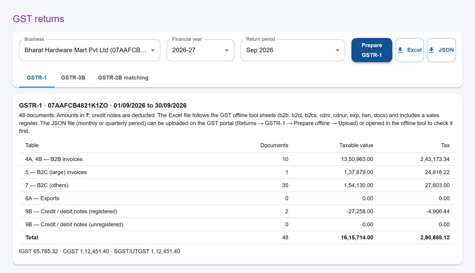Select the '4A, 4B — B2B invoices' row label
Viewport: 475px width, 273px height.
(54, 159)
